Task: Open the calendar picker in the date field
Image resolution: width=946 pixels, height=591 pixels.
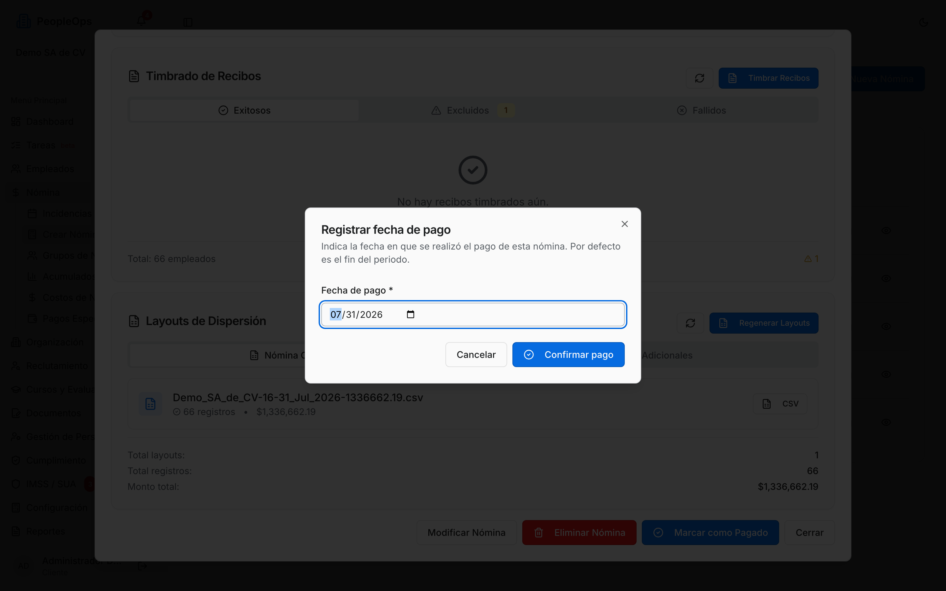Action: (x=411, y=315)
